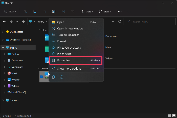This screenshot has width=177, height=118.
Task: Click the Up arrow navigation icon
Action: click(24, 22)
